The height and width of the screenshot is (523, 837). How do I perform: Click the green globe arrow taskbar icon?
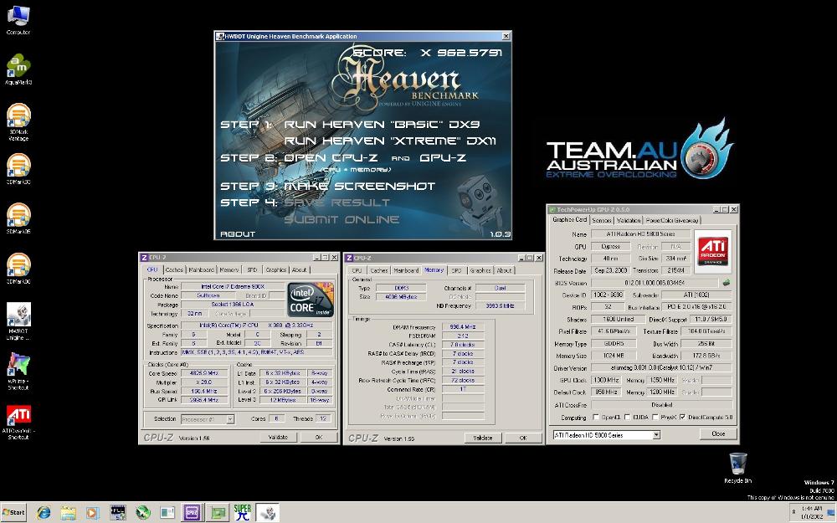coord(142,513)
